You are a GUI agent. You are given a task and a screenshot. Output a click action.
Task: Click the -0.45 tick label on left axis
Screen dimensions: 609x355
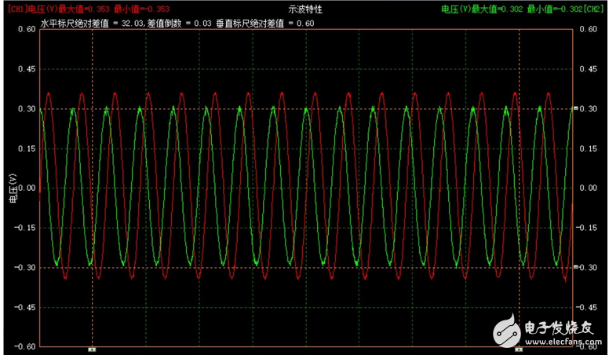pyautogui.click(x=26, y=308)
